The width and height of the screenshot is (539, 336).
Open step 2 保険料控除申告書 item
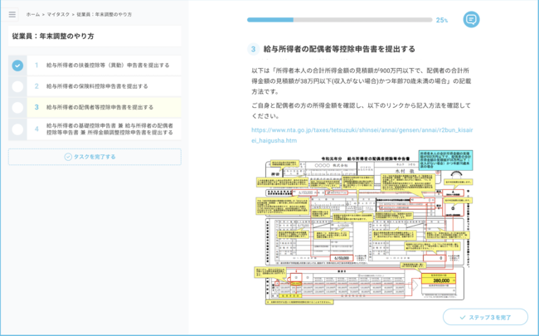pos(97,85)
